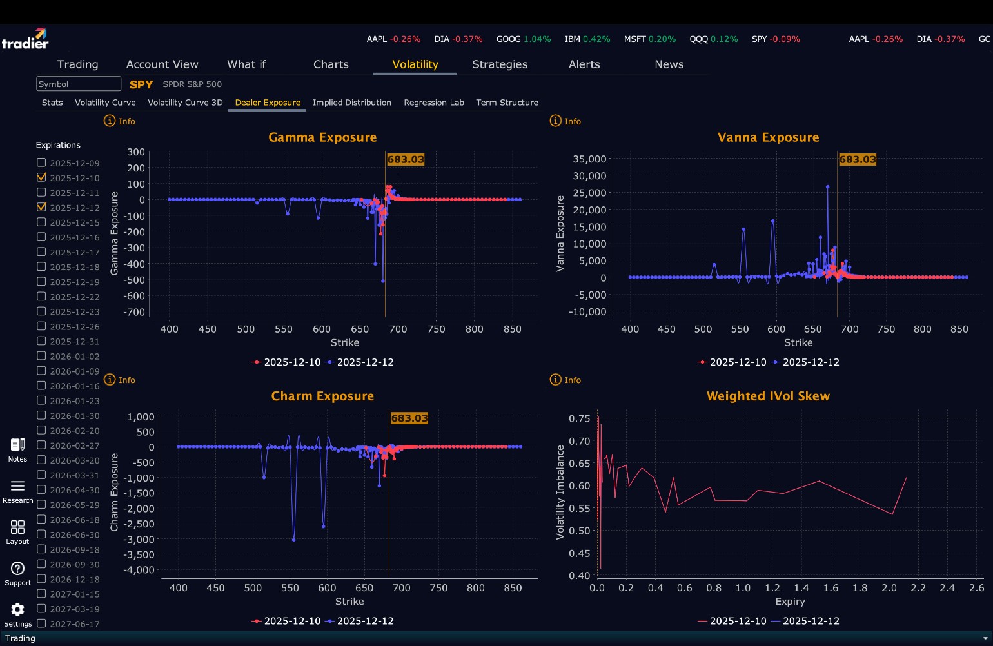Uncheck the 2025-12-12 expiration checkbox

41,207
